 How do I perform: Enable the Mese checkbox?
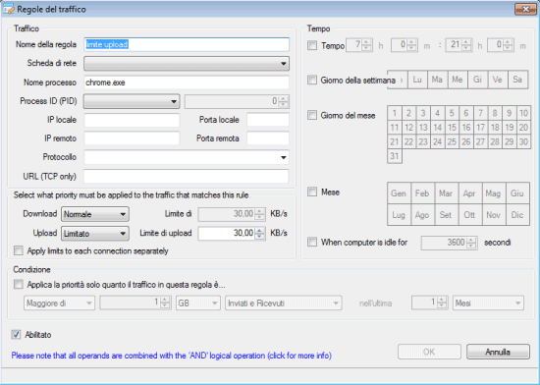tap(312, 192)
